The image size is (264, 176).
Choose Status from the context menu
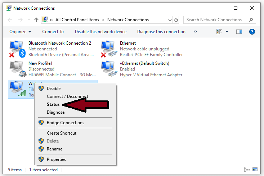click(x=75, y=104)
